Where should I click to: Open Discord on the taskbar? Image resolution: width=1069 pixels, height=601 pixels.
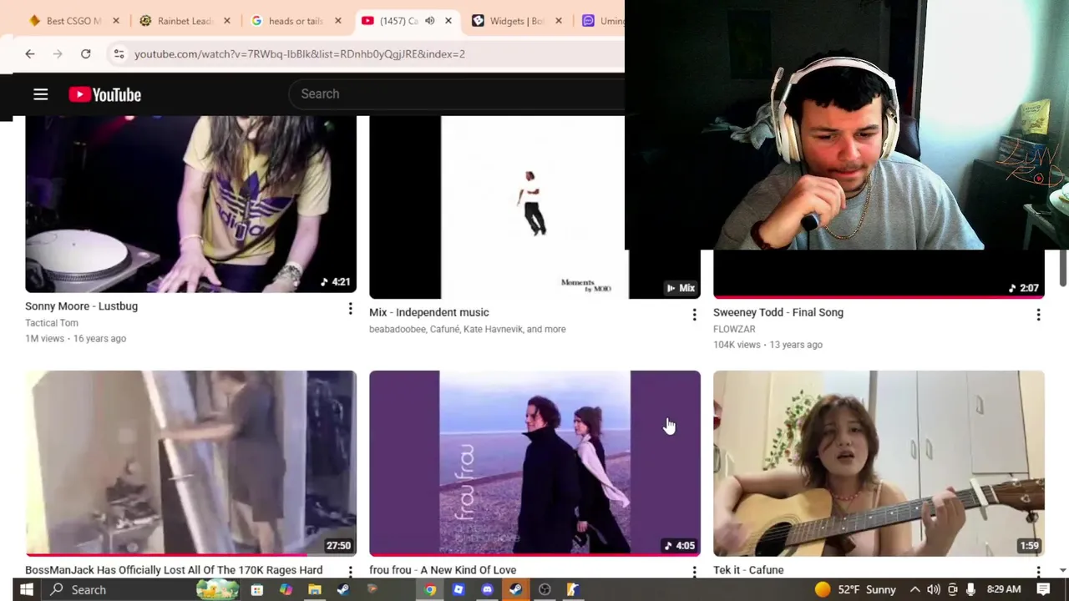click(488, 589)
